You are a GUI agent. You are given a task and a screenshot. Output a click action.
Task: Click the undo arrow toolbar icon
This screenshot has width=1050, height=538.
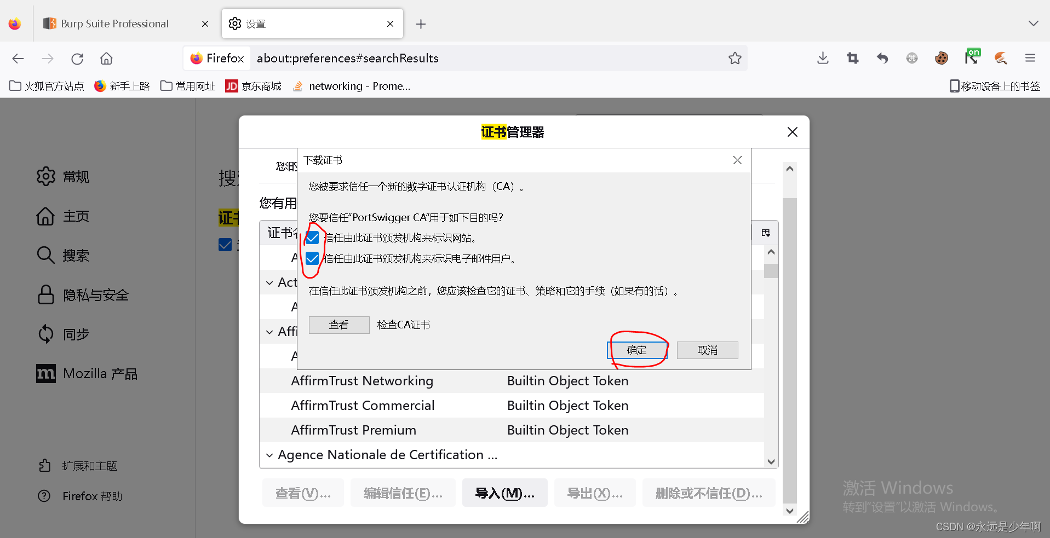point(882,58)
